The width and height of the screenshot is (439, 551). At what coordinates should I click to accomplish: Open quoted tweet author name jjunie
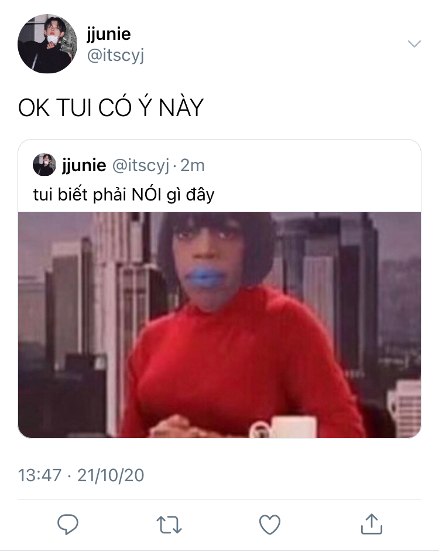click(84, 165)
